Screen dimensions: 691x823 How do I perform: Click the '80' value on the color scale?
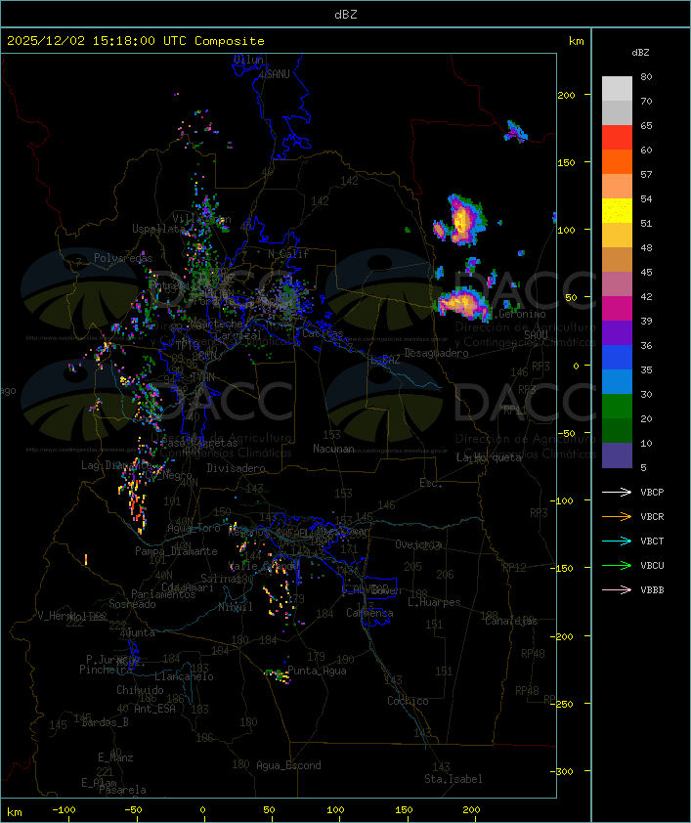click(646, 76)
